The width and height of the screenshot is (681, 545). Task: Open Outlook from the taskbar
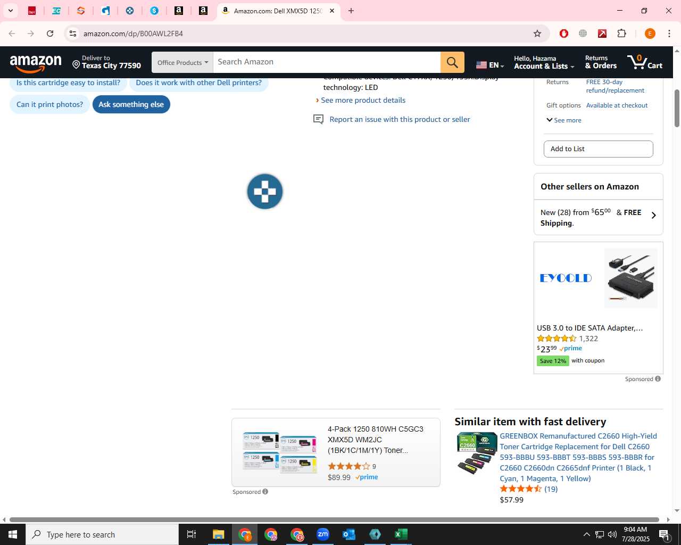point(349,534)
